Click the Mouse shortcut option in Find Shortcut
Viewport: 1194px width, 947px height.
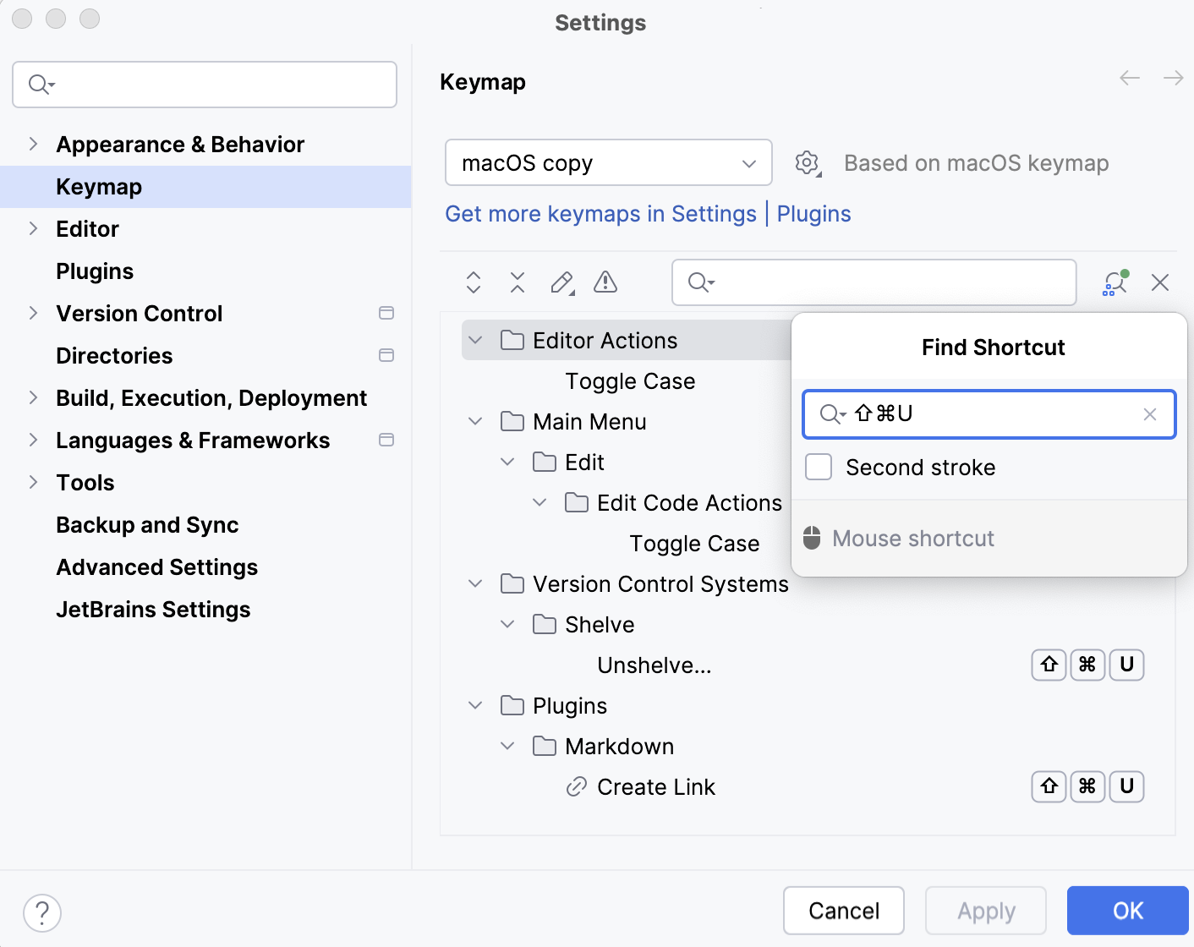pos(913,538)
